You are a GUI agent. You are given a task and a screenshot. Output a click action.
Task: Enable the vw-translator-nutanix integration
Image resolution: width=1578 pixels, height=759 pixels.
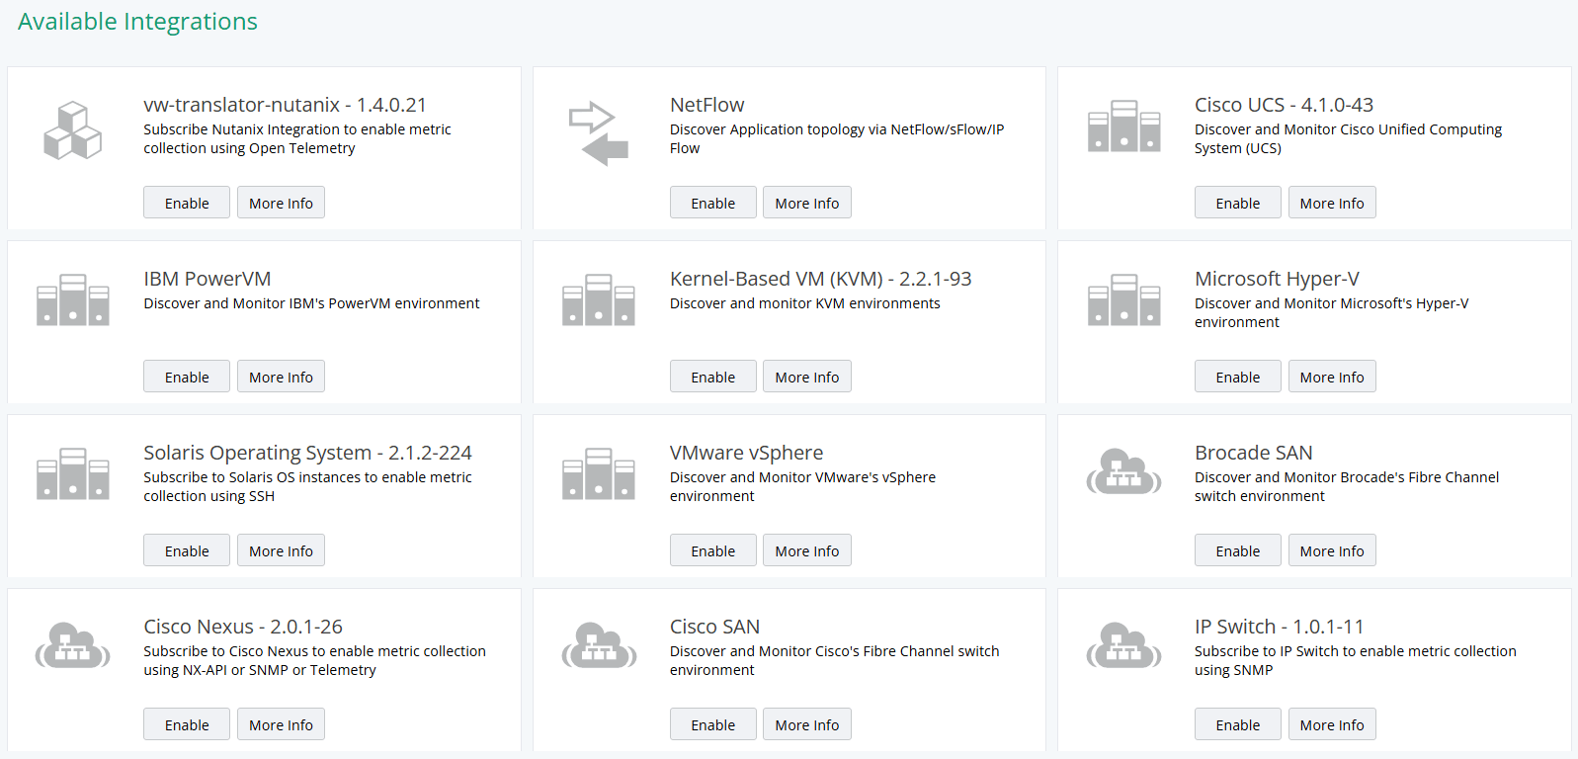click(x=187, y=203)
